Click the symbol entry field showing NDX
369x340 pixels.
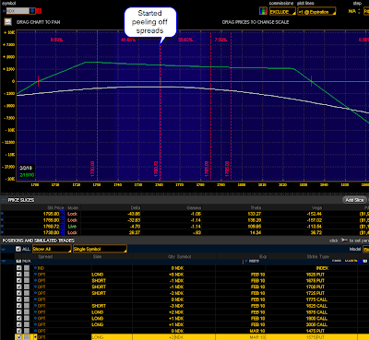(x=18, y=11)
